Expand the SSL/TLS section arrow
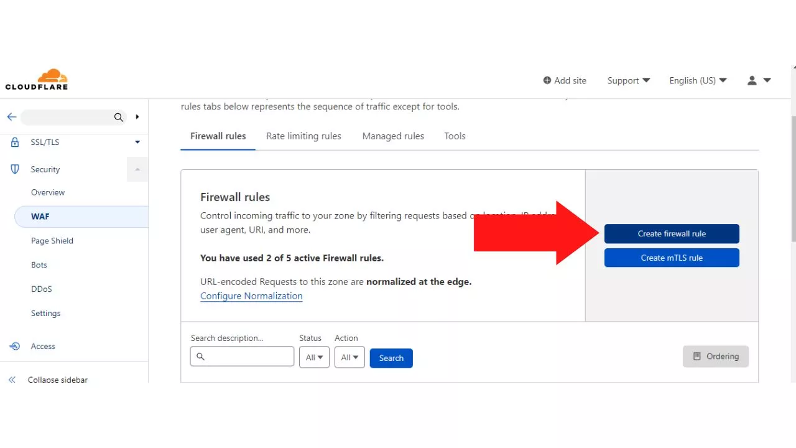 click(x=137, y=142)
